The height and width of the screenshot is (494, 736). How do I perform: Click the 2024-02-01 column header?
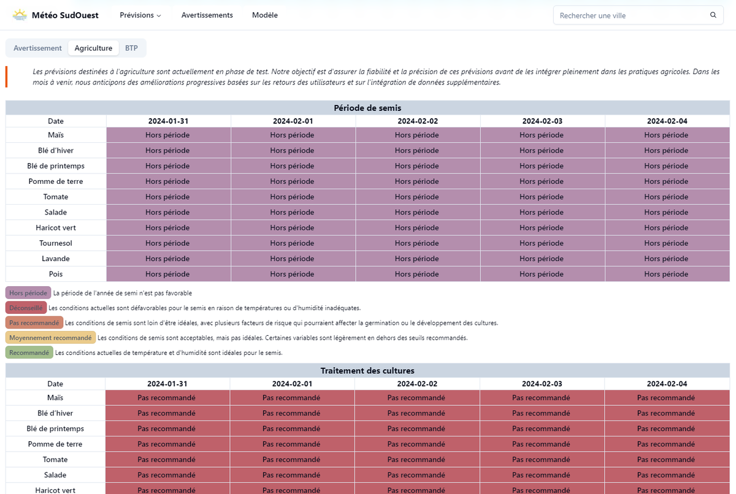(x=292, y=121)
